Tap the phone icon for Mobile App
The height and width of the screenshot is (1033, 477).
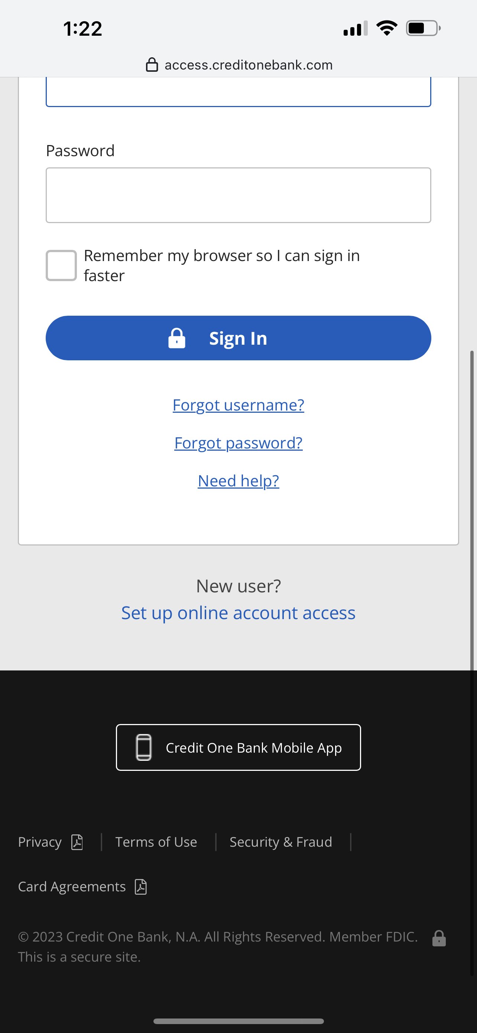(144, 747)
